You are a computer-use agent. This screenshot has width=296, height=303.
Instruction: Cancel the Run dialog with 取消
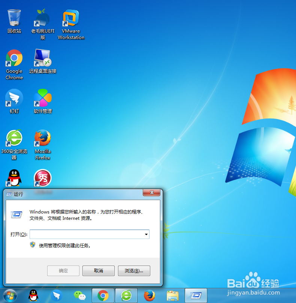click(99, 271)
